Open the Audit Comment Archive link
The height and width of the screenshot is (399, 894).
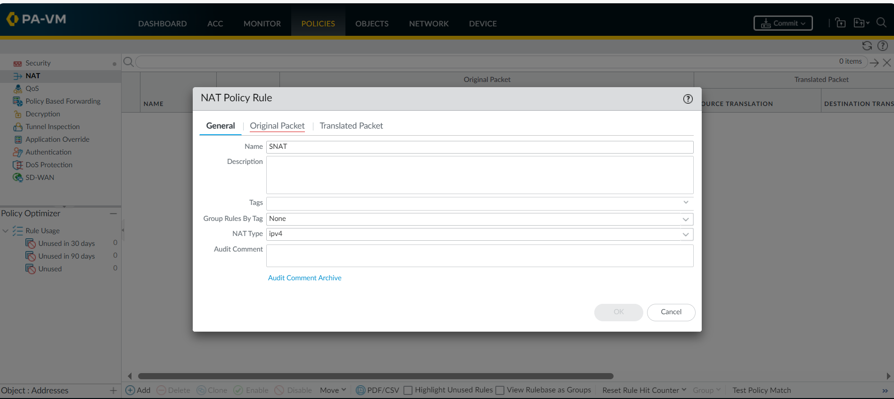[x=304, y=278]
